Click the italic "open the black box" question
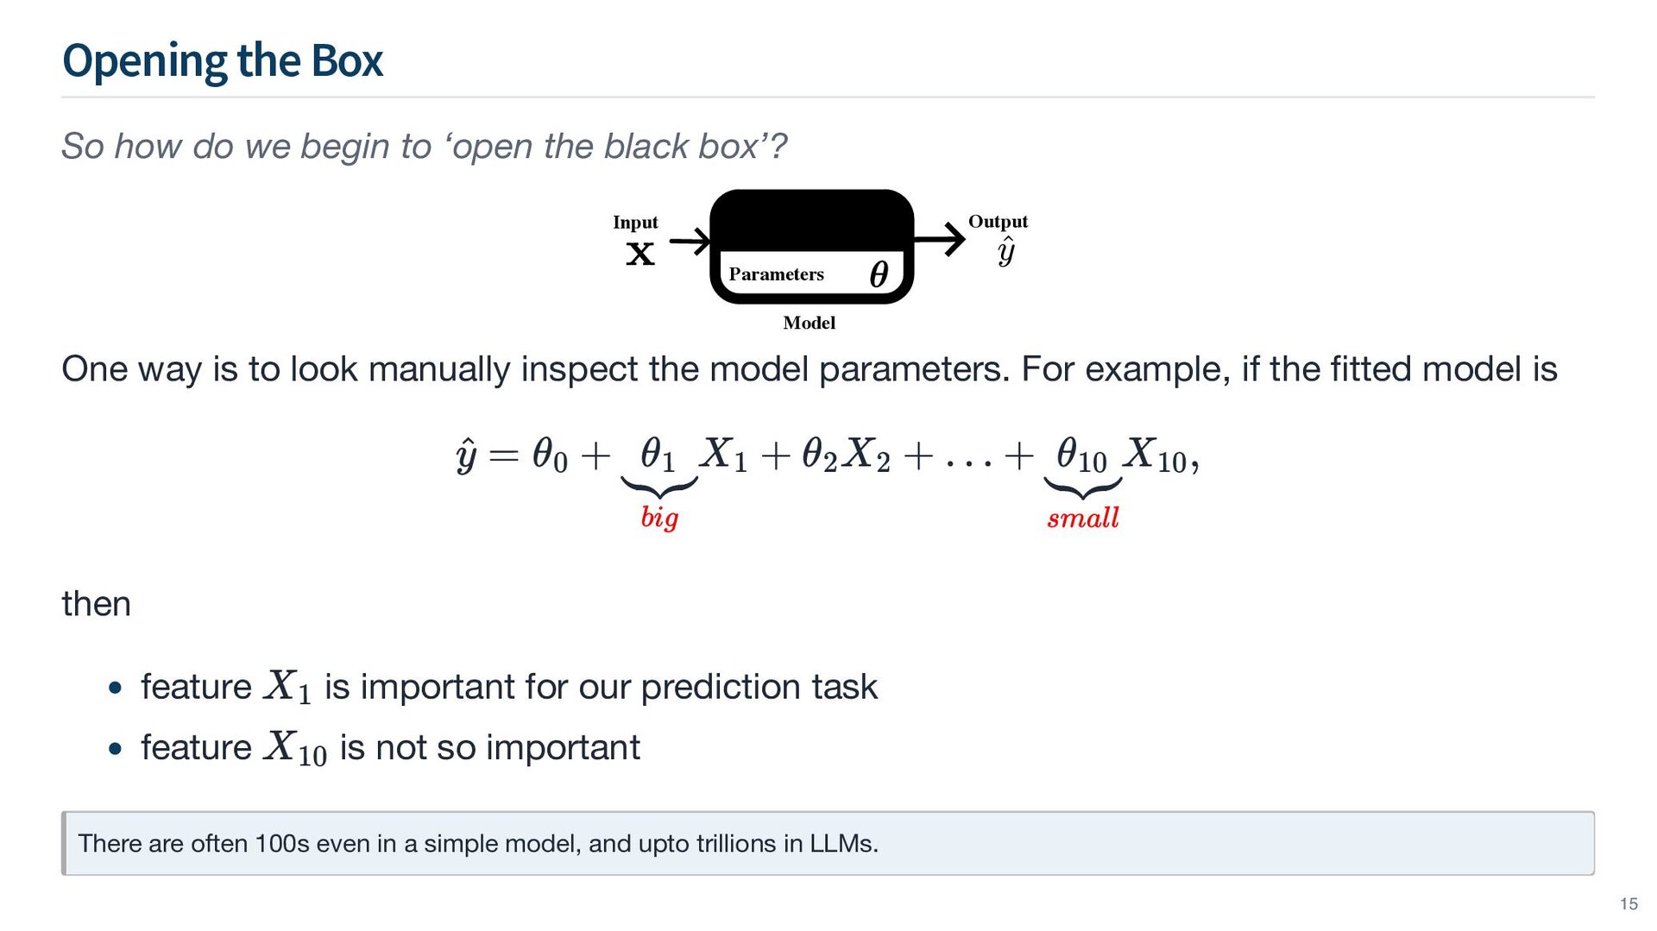The height and width of the screenshot is (931, 1657). tap(424, 147)
